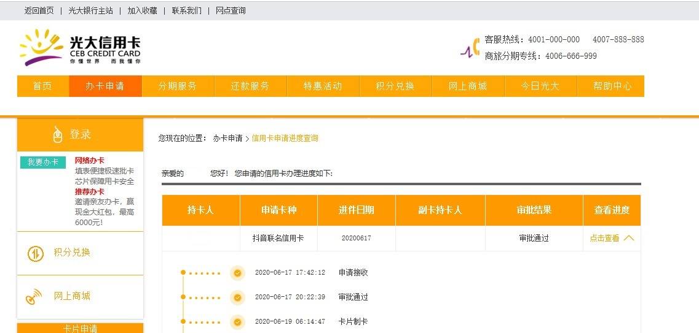Click the 持卡人 column header
Viewport: 699px width, 333px height.
[x=201, y=210]
